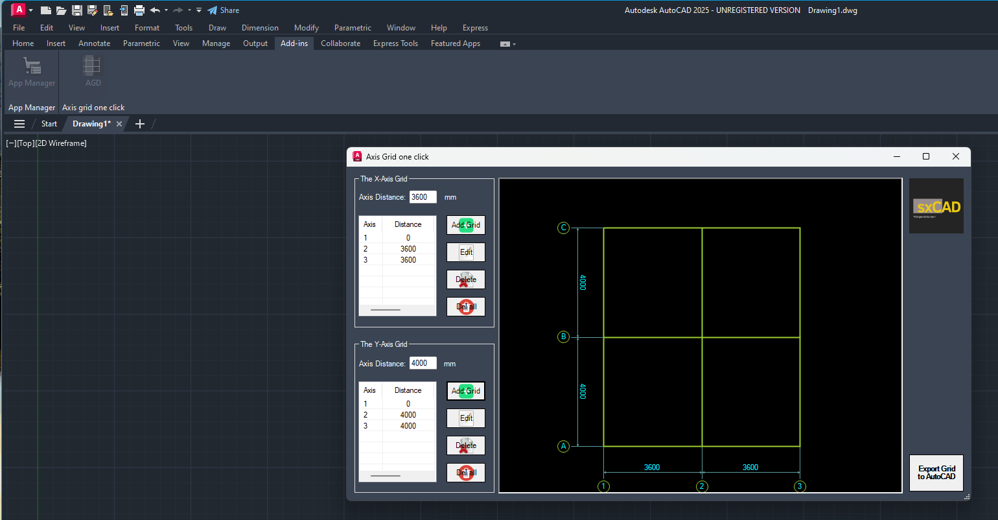Switch to the Express Tools ribbon tab
The height and width of the screenshot is (520, 998).
tap(395, 43)
